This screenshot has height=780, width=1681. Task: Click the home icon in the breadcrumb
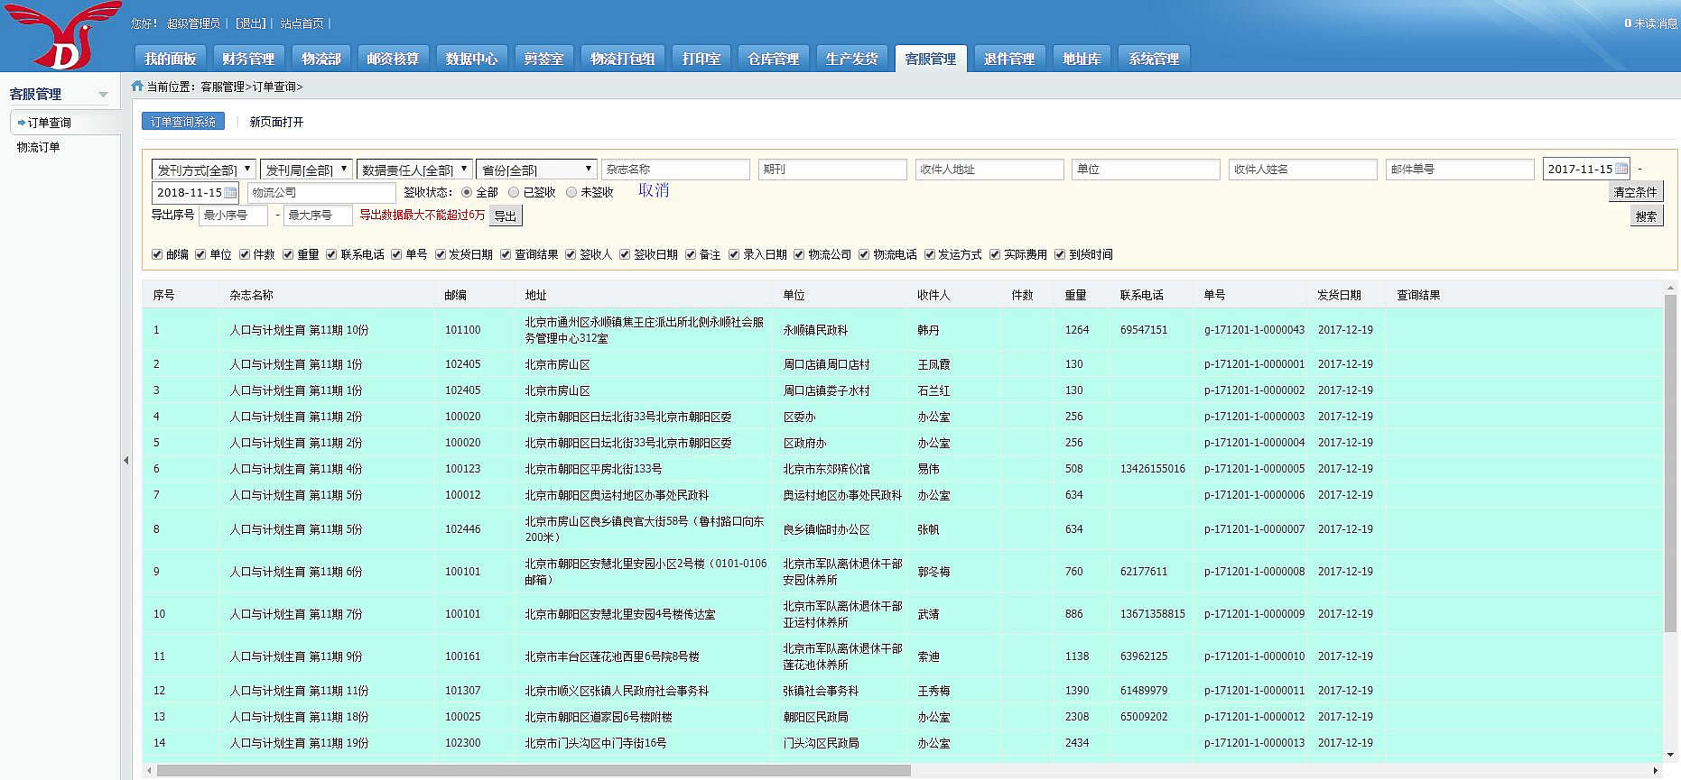tap(137, 87)
